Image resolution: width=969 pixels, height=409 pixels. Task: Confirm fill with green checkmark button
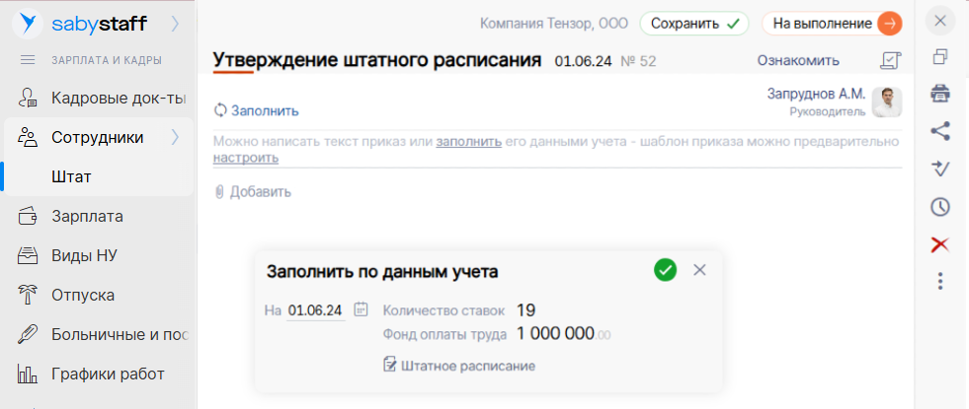pyautogui.click(x=665, y=270)
